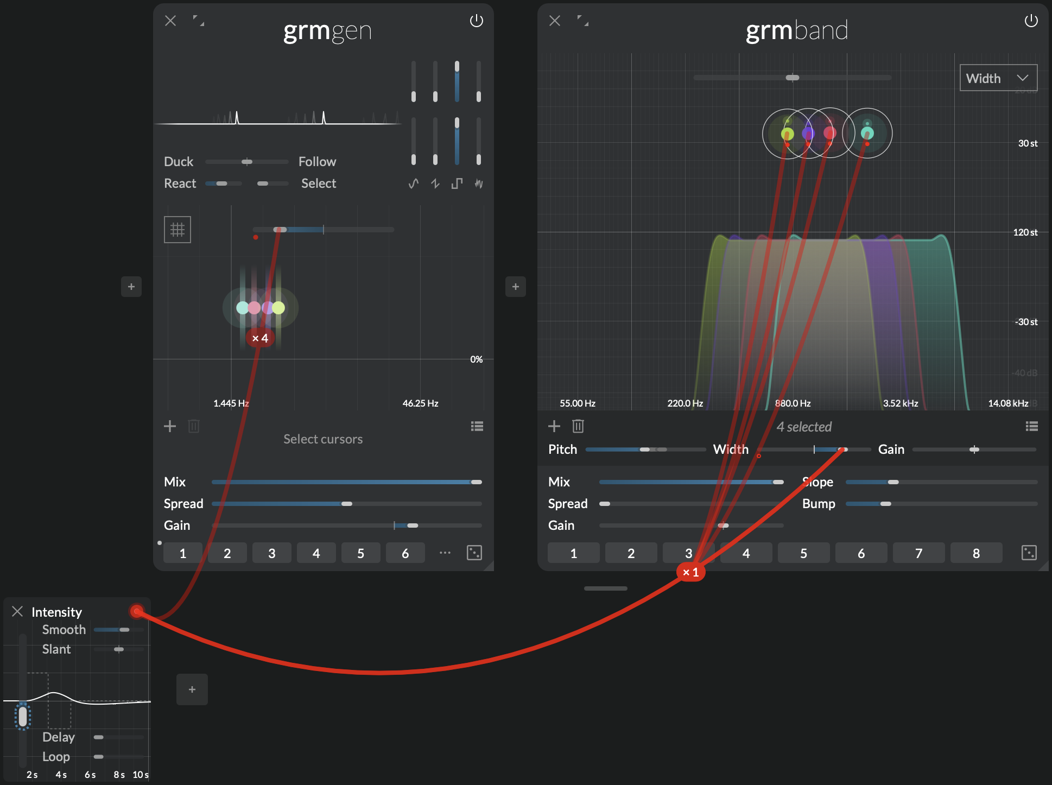Viewport: 1052px width, 785px height.
Task: Expand grmband window with the arrows icon
Action: coord(583,21)
